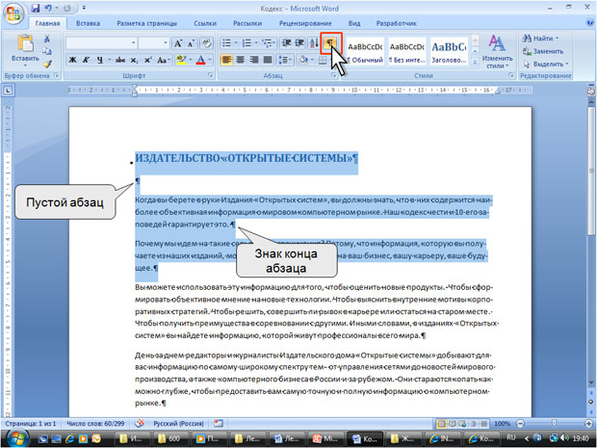
Task: Open numbered list options arrow
Action: pyautogui.click(x=256, y=43)
